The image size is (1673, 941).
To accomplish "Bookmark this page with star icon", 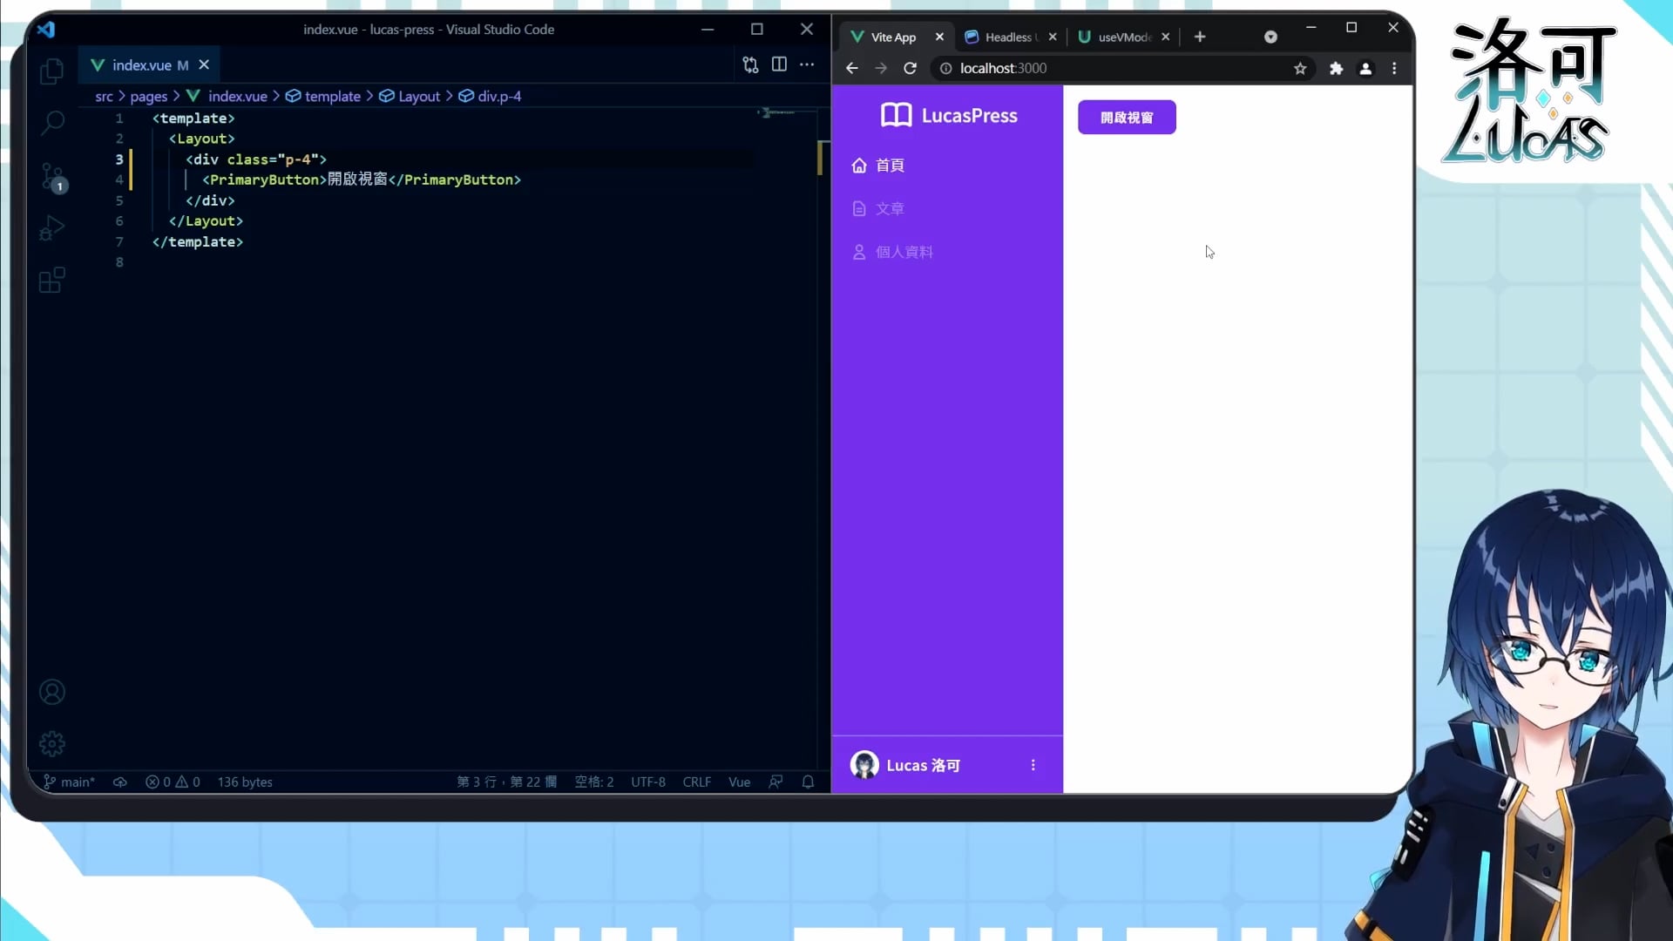I will pos(1300,68).
